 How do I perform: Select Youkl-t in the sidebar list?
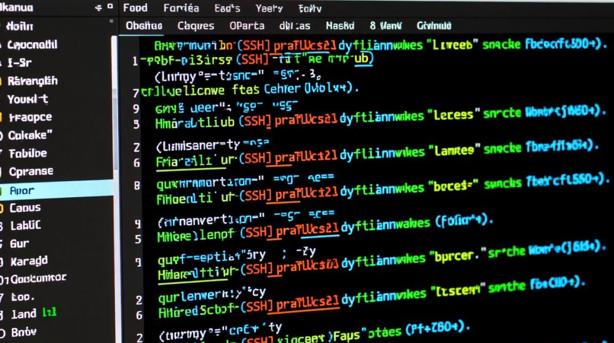click(x=27, y=99)
